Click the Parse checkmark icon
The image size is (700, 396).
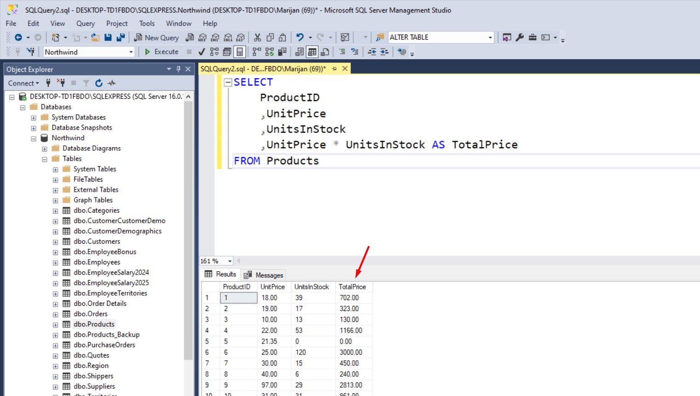(x=201, y=52)
